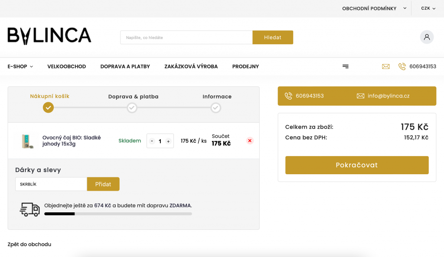444x257 pixels.
Task: Focus the discount code field with SKRBLÍK
Action: [x=51, y=184]
